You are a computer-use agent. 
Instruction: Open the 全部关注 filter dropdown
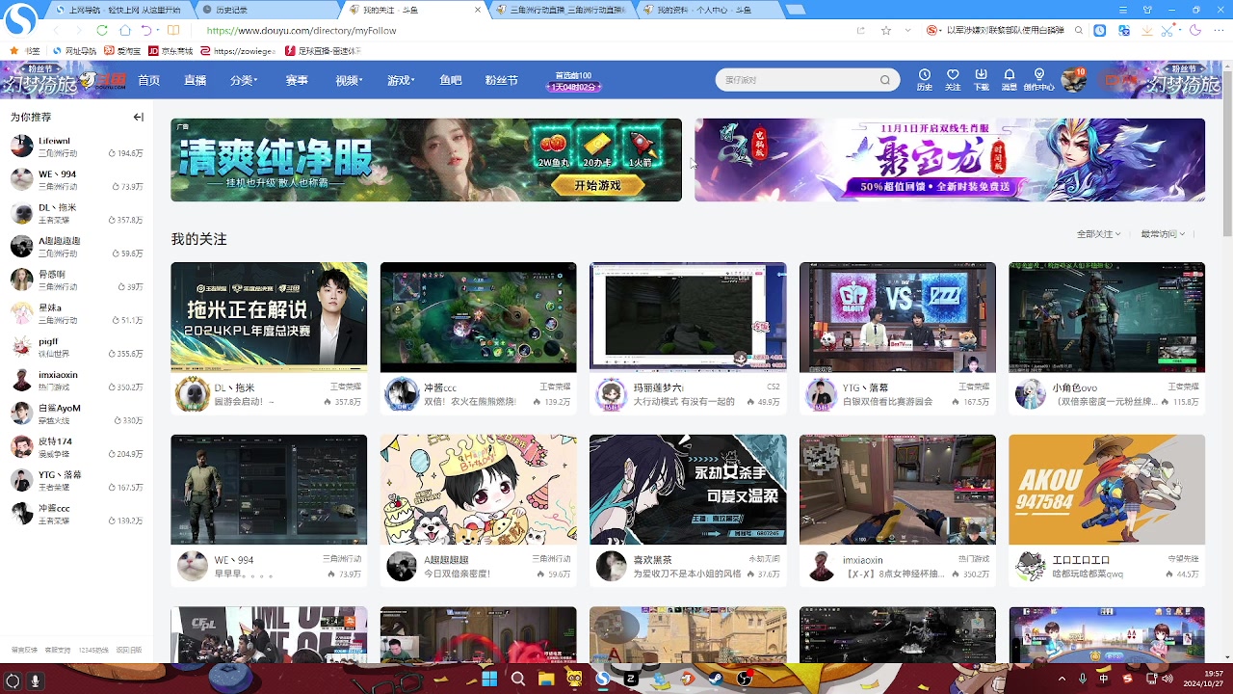click(1098, 234)
